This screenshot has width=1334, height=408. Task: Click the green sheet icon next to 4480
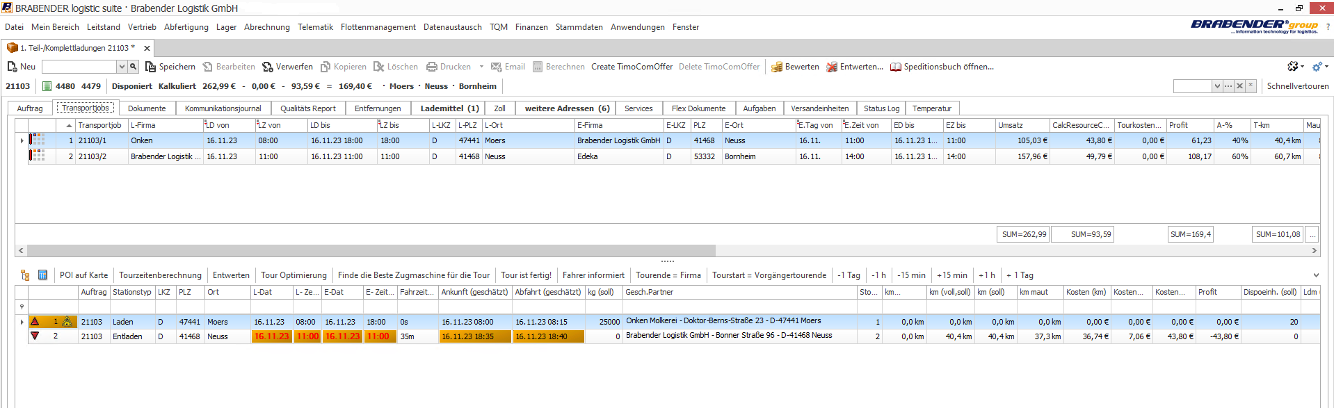coord(47,86)
